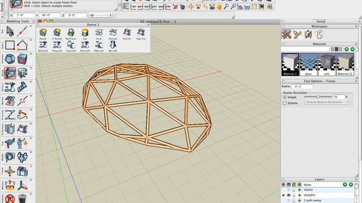Select the Simple display resolution option
The image size is (362, 203).
click(285, 97)
